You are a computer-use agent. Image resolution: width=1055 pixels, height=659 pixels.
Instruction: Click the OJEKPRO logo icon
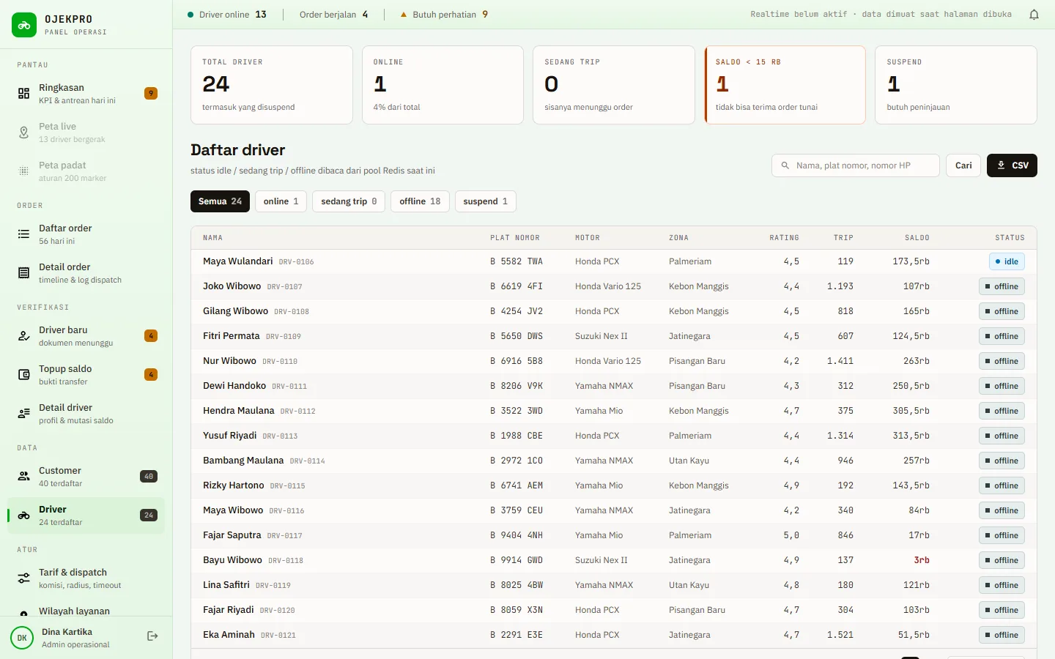pyautogui.click(x=24, y=25)
